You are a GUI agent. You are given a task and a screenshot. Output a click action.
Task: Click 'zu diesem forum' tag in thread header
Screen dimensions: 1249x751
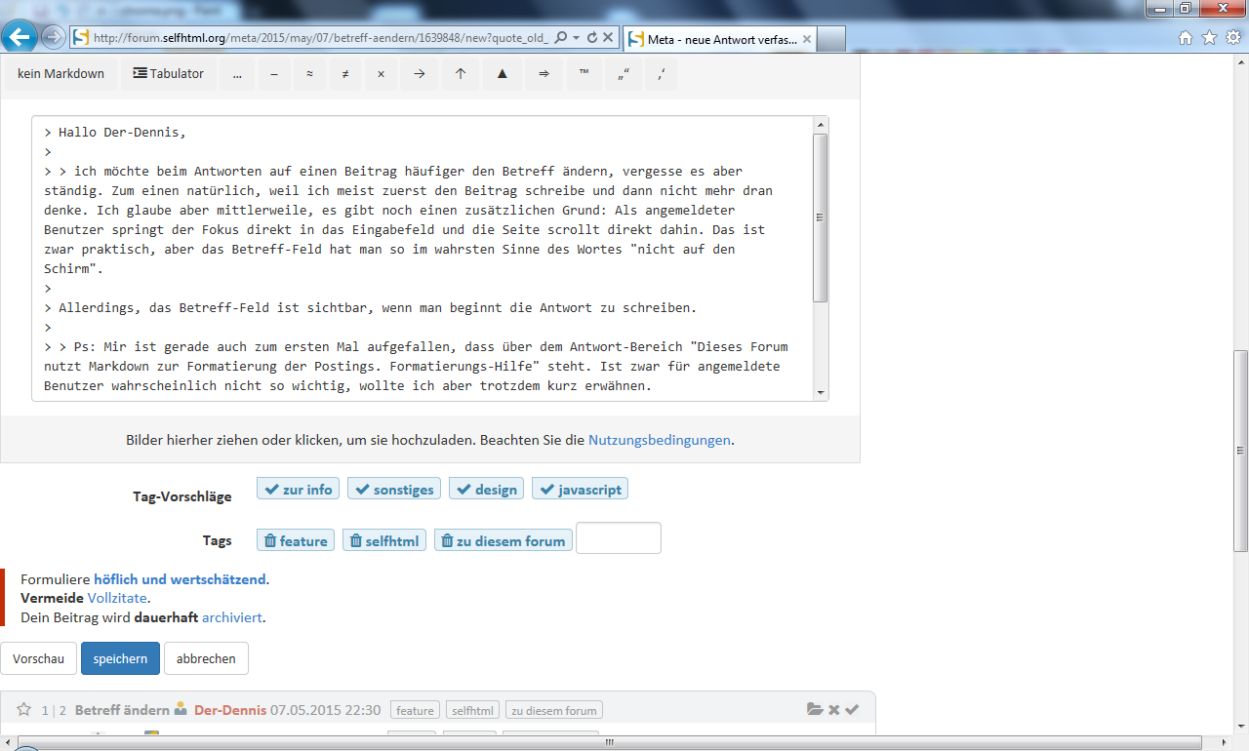pos(553,710)
